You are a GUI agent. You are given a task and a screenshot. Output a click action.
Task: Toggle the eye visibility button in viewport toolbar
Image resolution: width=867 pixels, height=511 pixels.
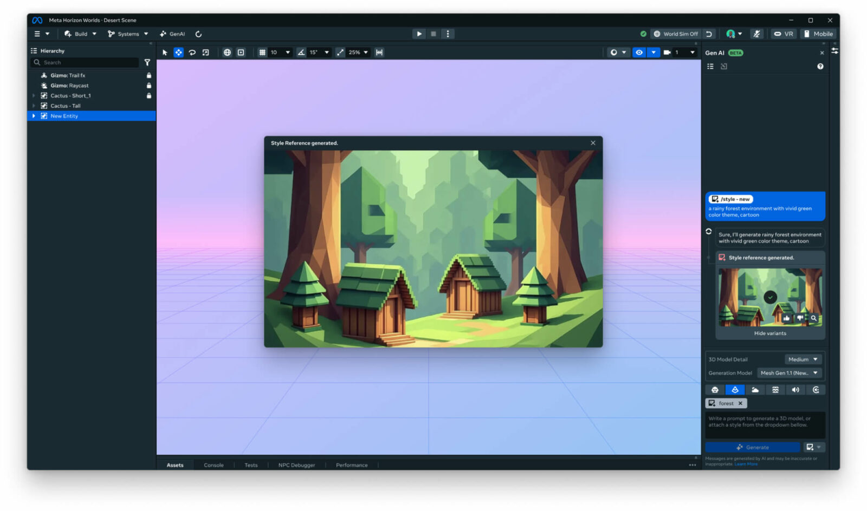639,53
